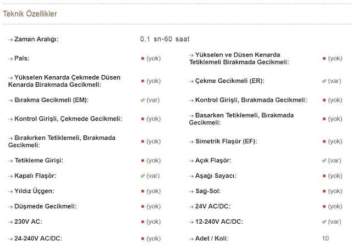Click the green checkmark for Kapalı Flaşör
The width and height of the screenshot is (352, 249).
pos(142,176)
